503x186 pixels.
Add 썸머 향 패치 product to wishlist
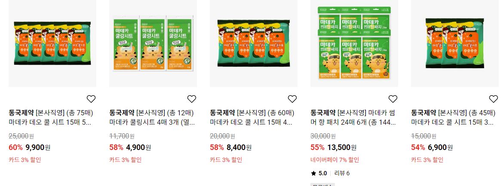tap(393, 99)
